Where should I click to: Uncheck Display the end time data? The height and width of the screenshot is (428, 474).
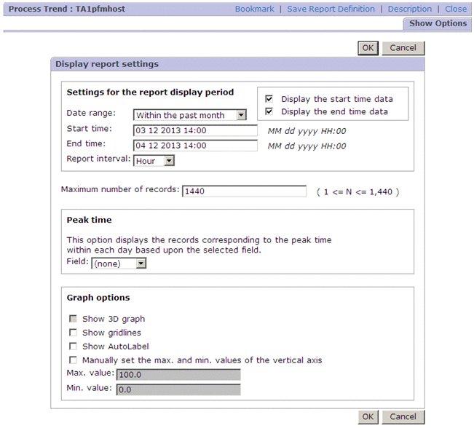pyautogui.click(x=269, y=111)
